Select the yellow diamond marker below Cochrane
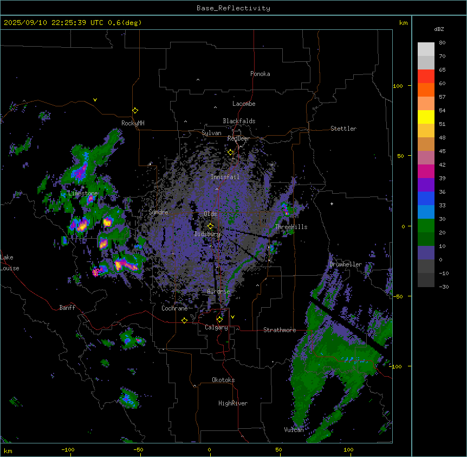Screen dimensions: 467x457 pos(184,320)
